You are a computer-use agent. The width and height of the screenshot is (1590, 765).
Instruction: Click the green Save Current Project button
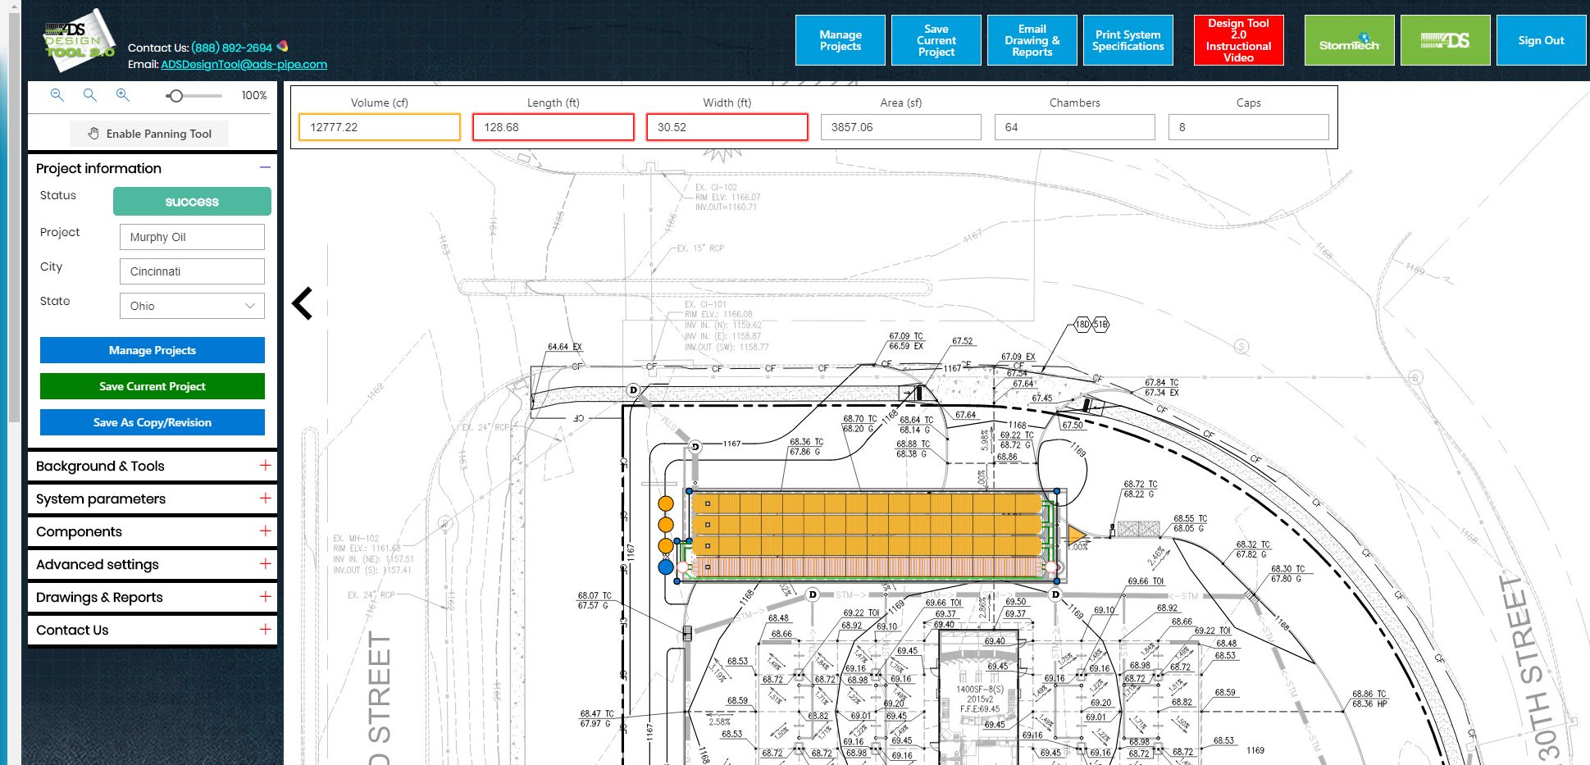coord(153,386)
